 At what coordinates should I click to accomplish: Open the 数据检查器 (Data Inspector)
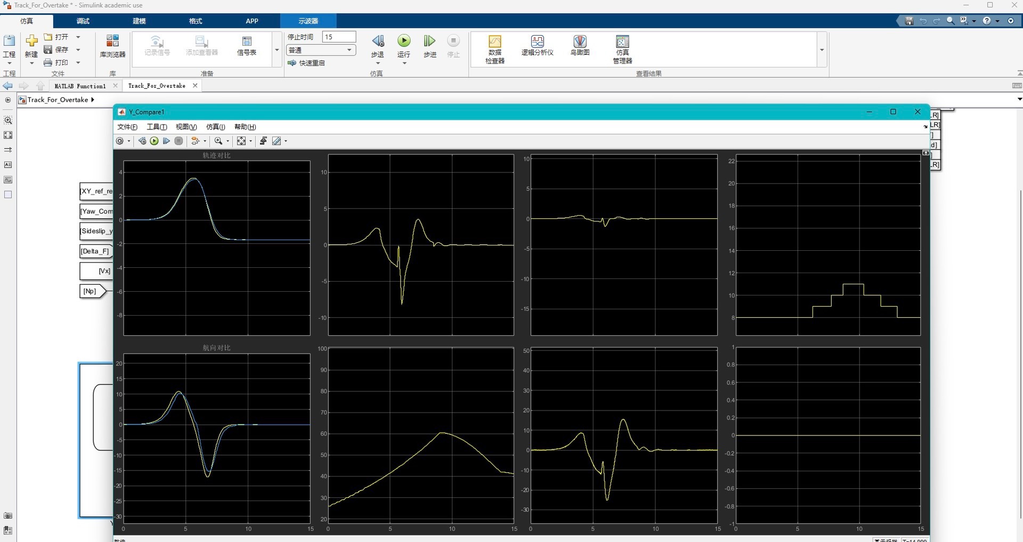pos(494,48)
